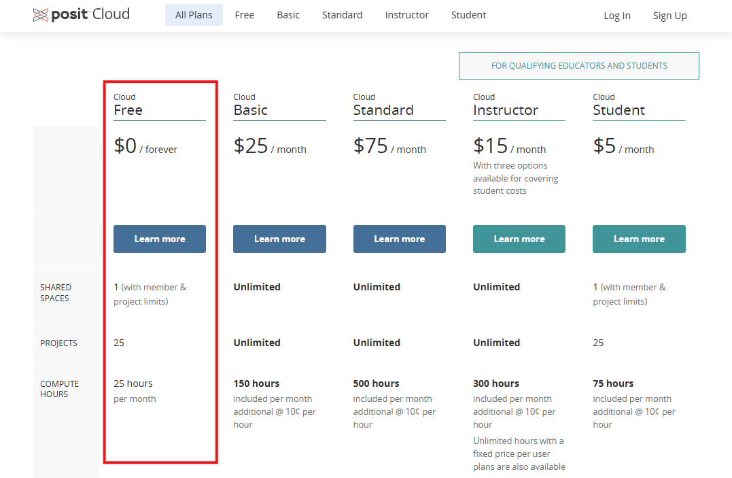This screenshot has width=732, height=478.
Task: Click the Log In link
Action: point(617,16)
